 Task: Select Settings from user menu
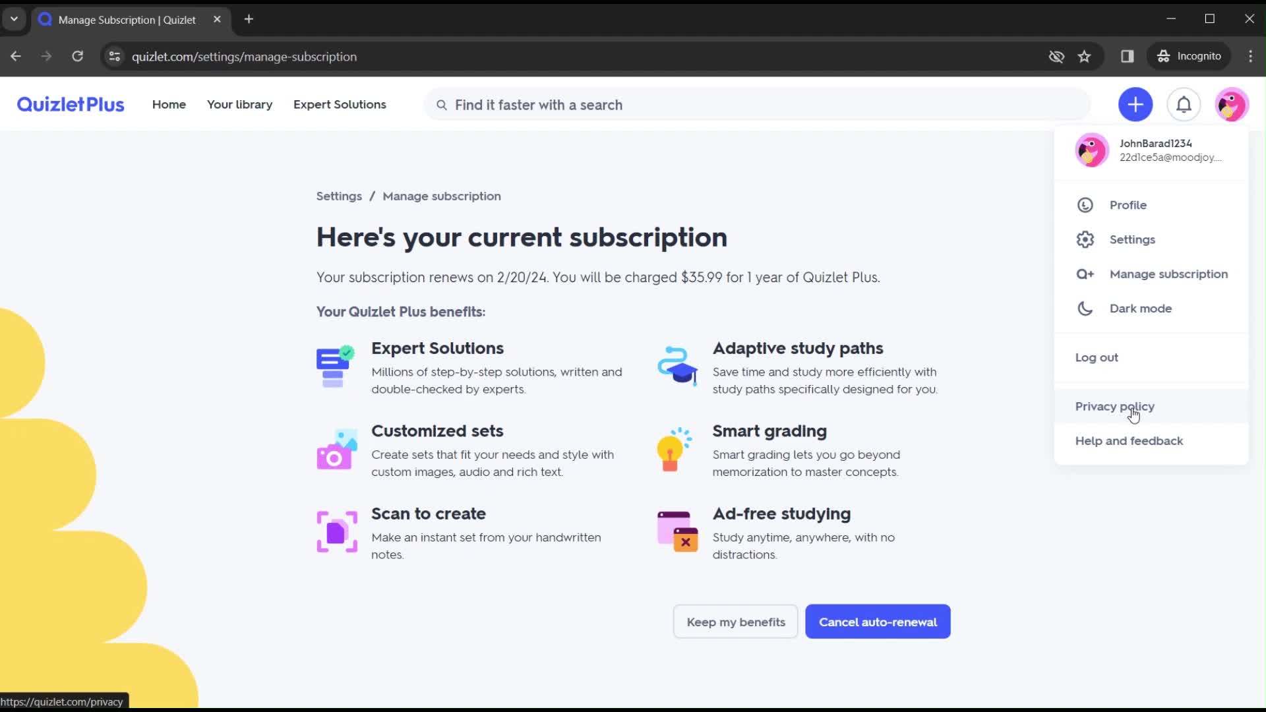coord(1132,238)
